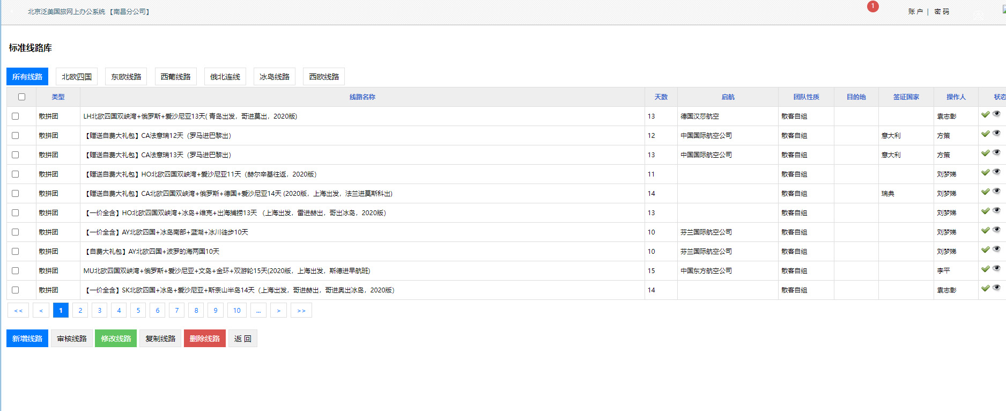Click the green checkmark in the MU北欧四国 15天 row
Screen dimensions: 1006x411
click(986, 269)
